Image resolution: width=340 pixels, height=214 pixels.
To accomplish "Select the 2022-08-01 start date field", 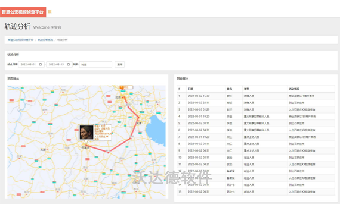I will tap(31, 64).
